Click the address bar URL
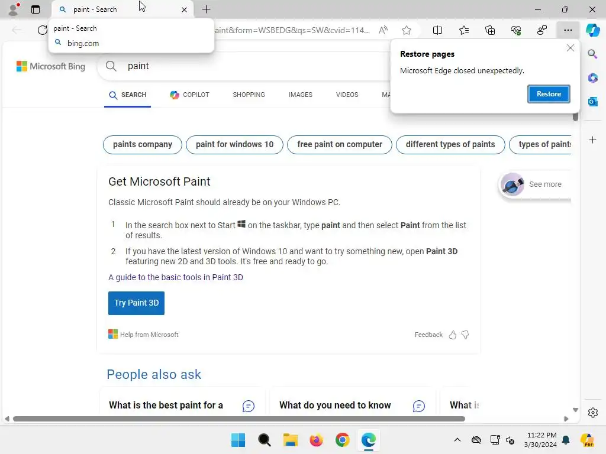 click(292, 30)
